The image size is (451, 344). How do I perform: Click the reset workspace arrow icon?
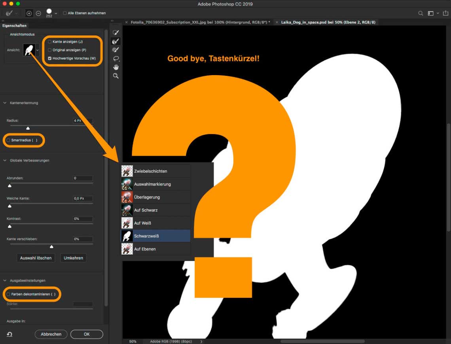[9, 334]
